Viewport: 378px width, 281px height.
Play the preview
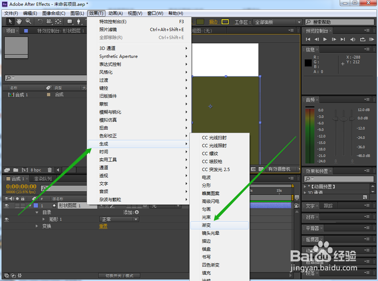click(325, 39)
